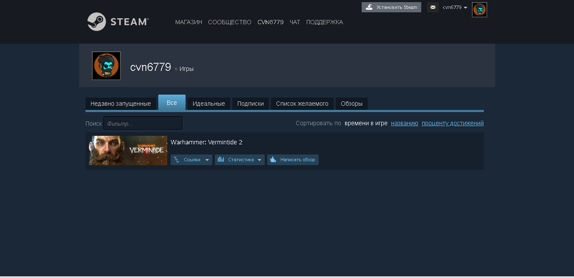Screen dimensions: 574x278
Task: Switch to the Обзоры tab
Action: (x=351, y=104)
